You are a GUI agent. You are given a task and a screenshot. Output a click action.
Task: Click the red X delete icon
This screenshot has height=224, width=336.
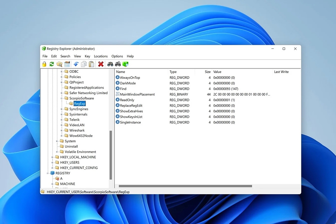(101, 64)
